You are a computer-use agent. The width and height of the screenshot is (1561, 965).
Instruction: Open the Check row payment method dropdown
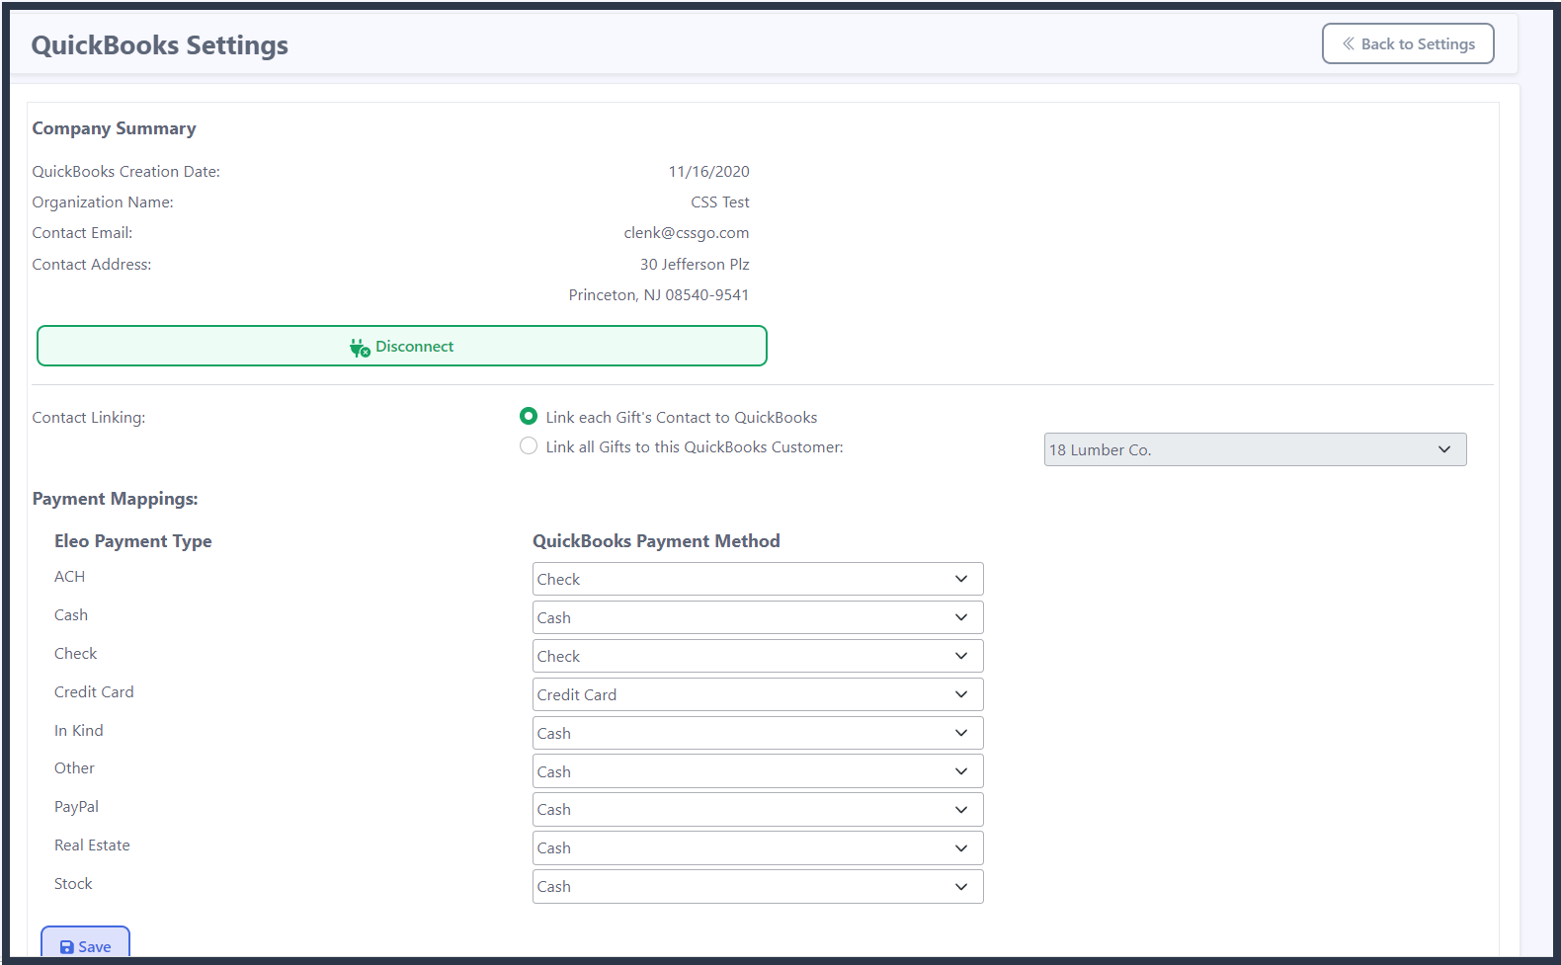[758, 656]
